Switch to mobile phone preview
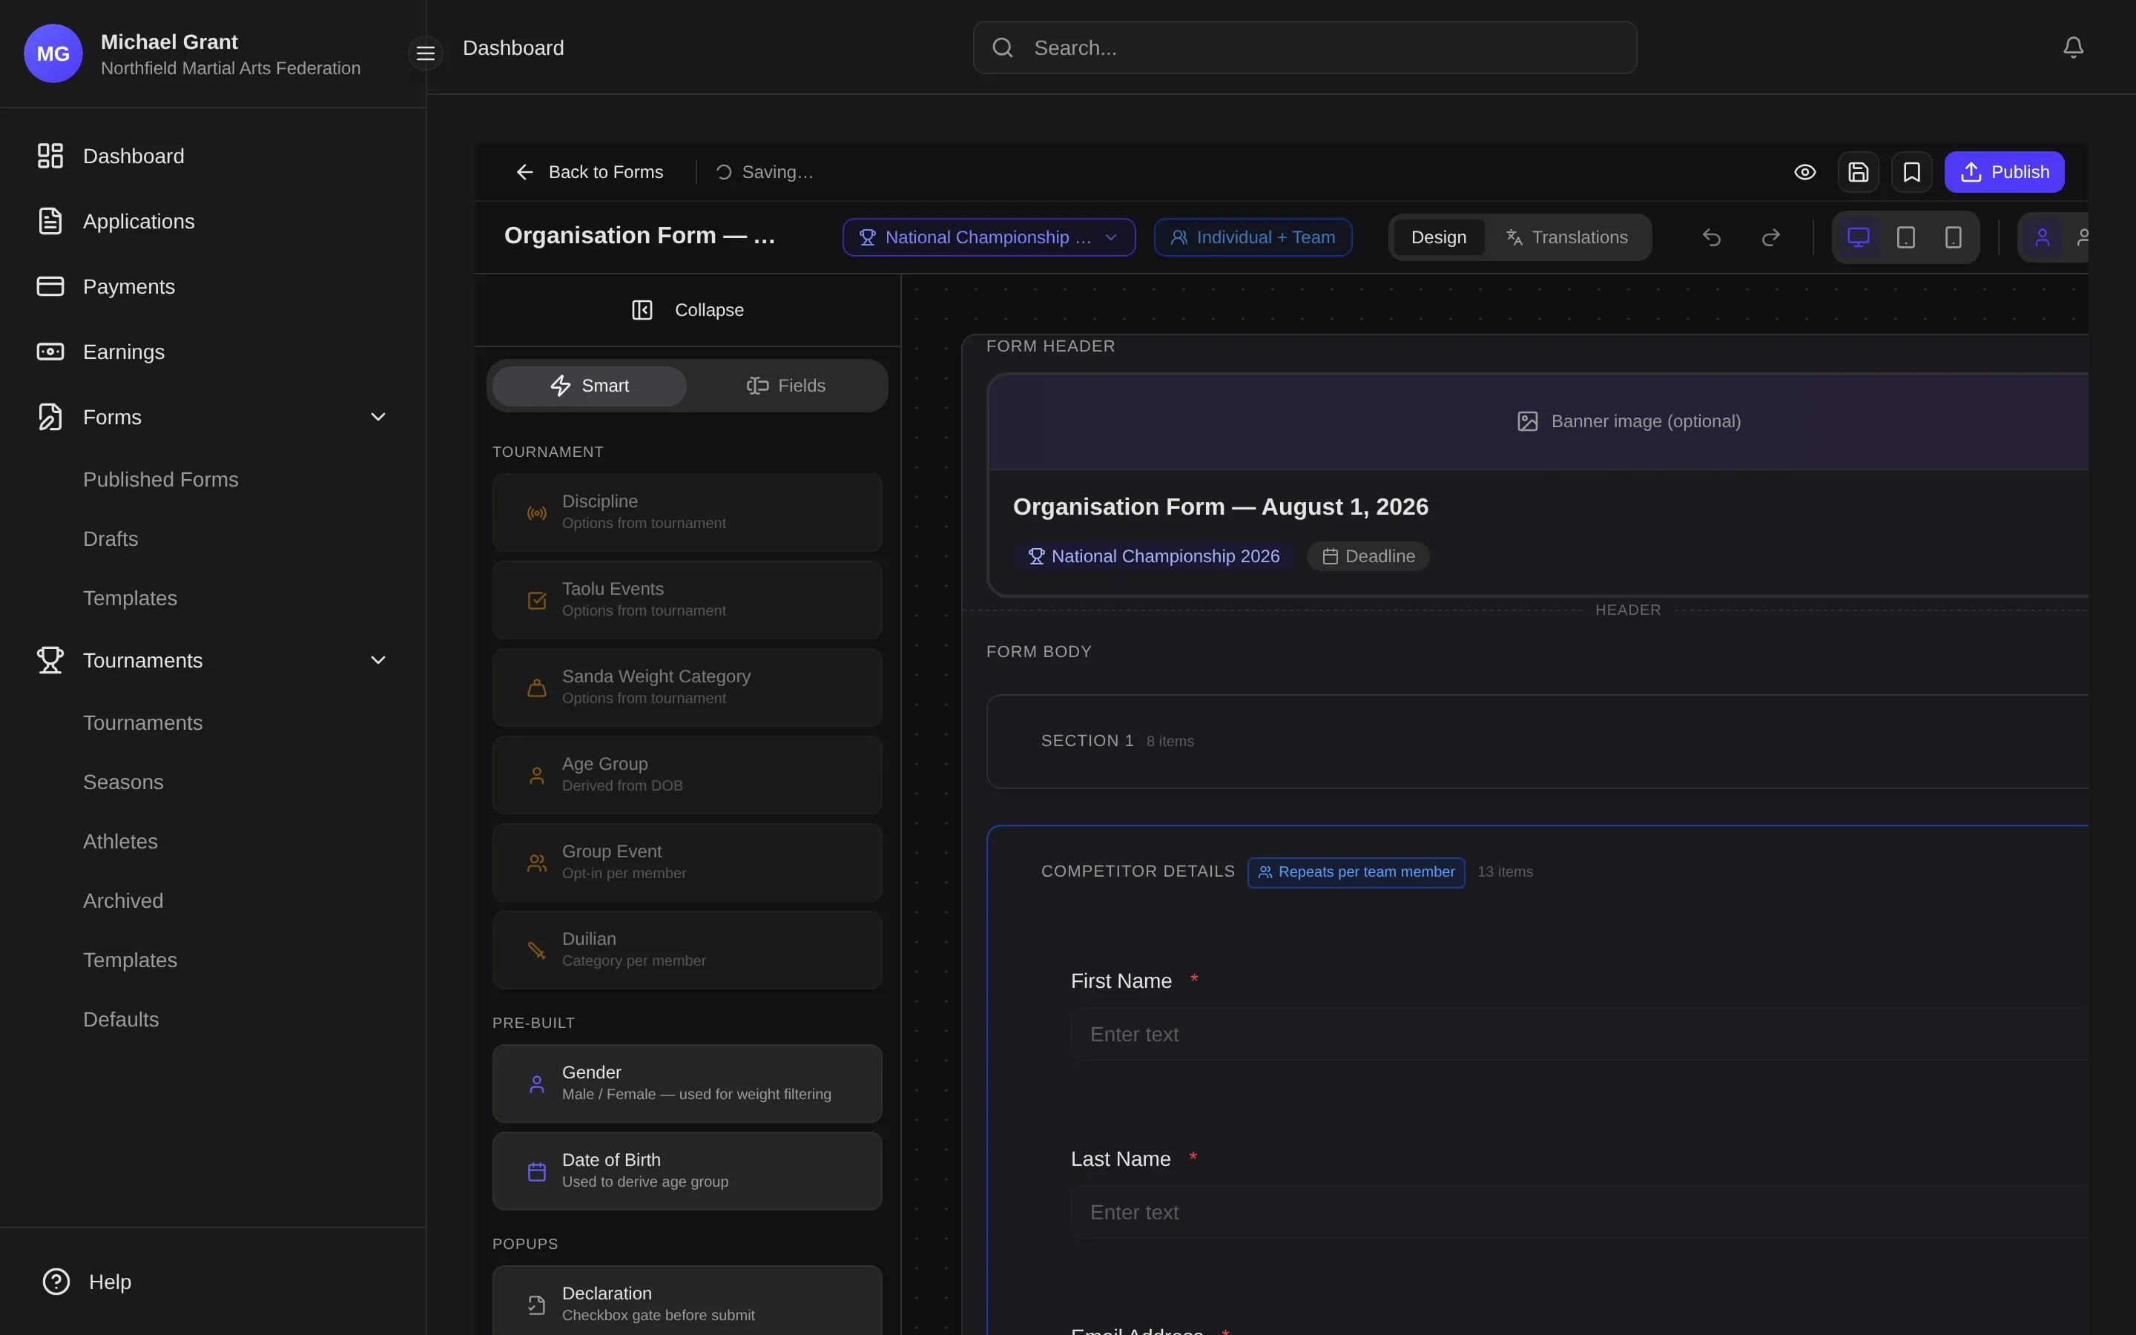This screenshot has height=1335, width=2136. coord(1954,237)
